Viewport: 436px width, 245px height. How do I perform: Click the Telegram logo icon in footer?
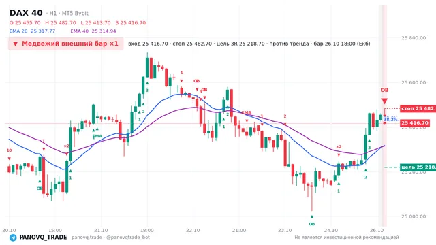[x=13, y=238]
